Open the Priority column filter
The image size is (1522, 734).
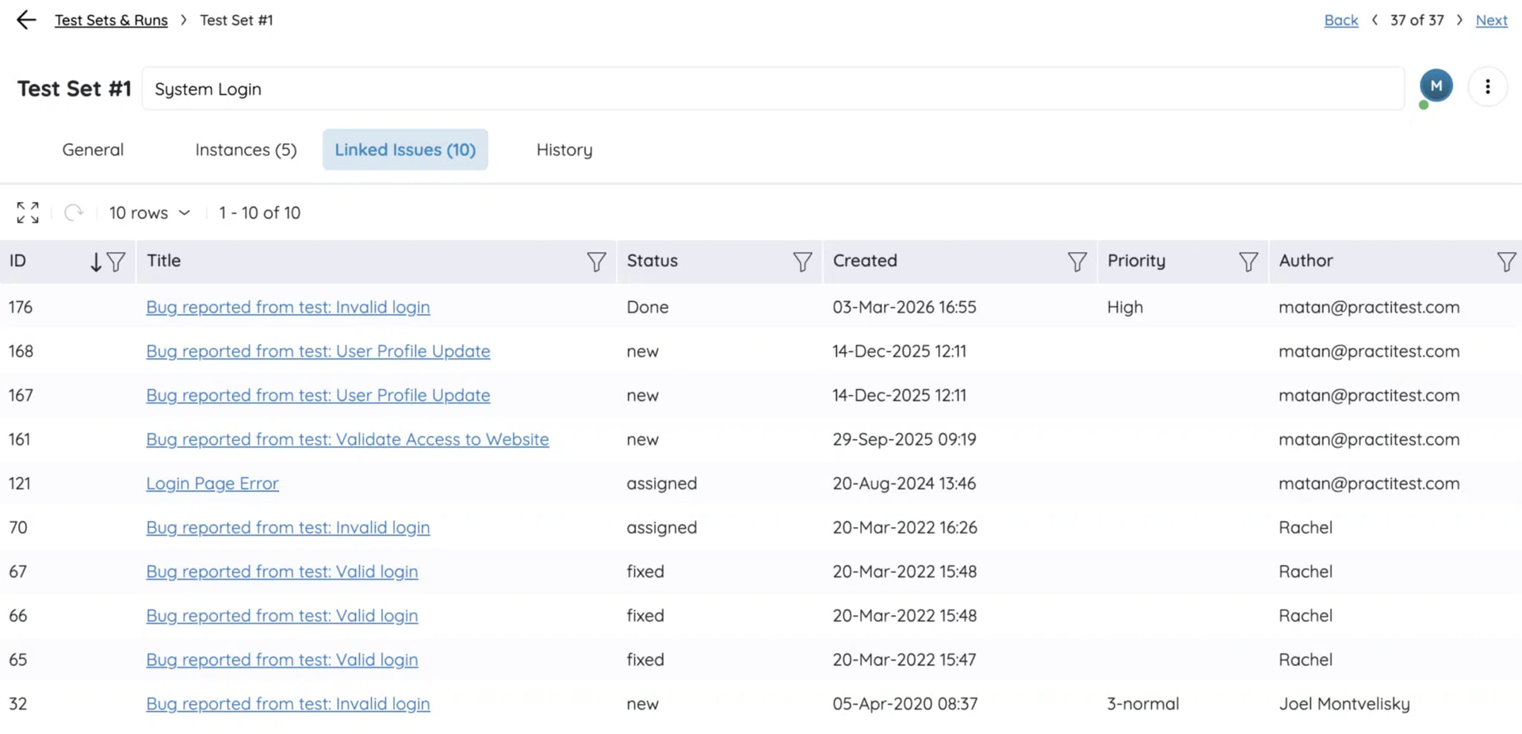1248,262
